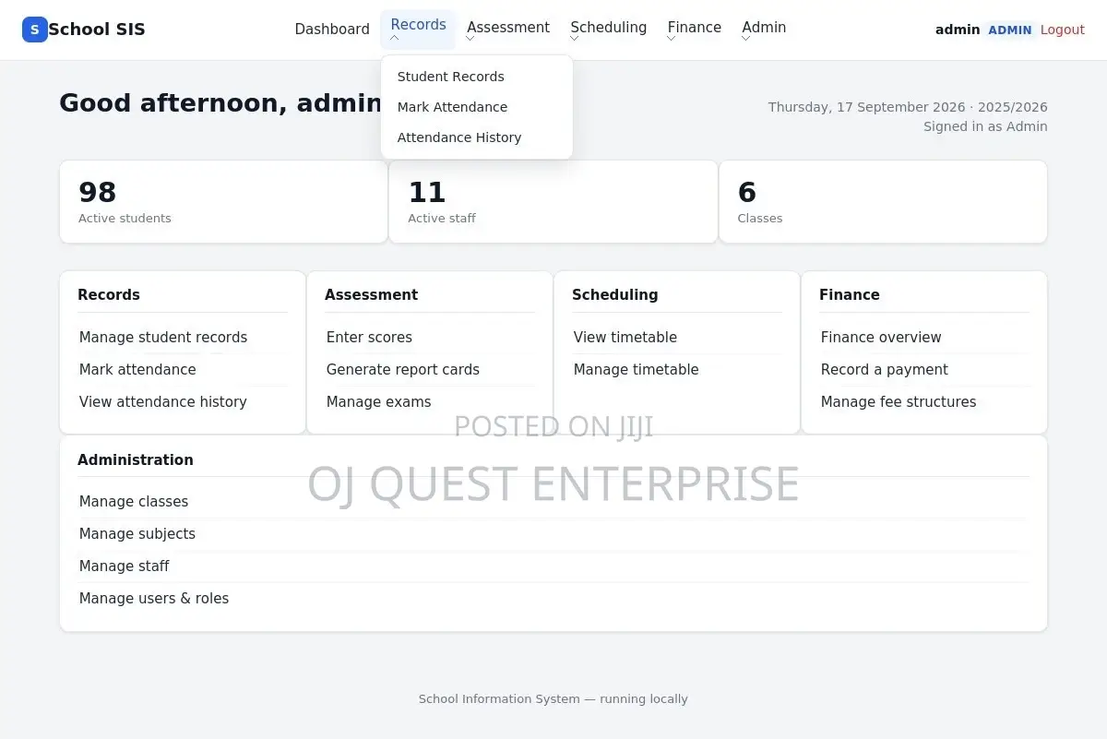
Task: Expand the Admin nav dropdown
Action: (764, 30)
